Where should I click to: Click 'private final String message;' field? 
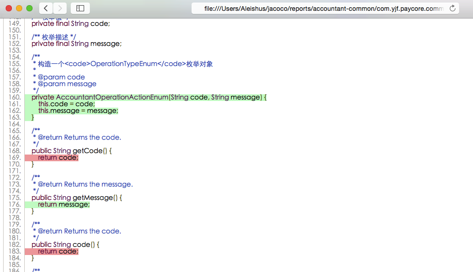76,44
